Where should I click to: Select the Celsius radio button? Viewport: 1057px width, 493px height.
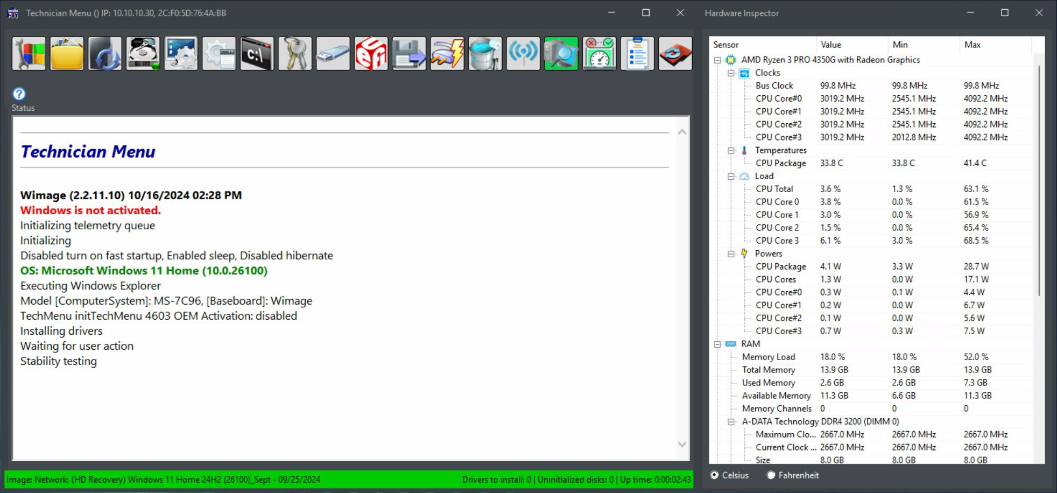715,475
